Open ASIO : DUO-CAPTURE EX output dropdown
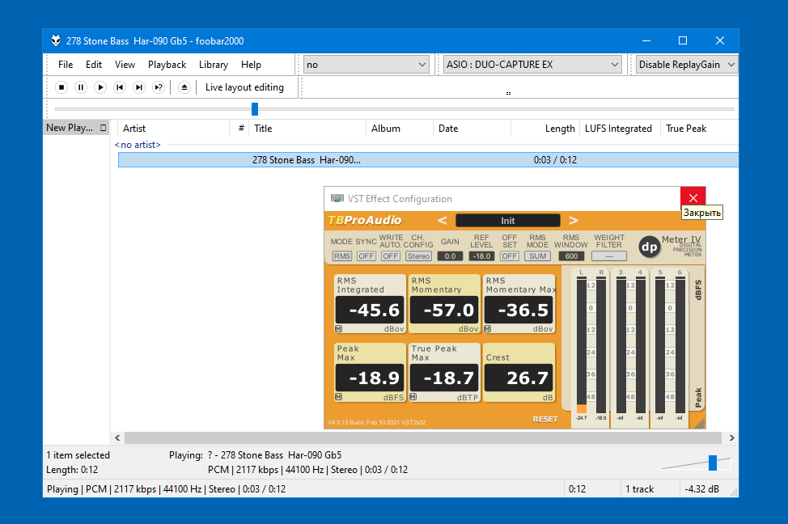 pos(532,65)
